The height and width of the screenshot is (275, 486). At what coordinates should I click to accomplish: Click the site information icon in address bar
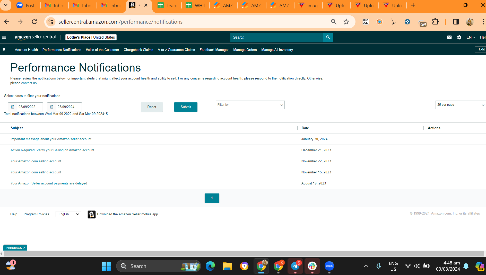pos(51,22)
